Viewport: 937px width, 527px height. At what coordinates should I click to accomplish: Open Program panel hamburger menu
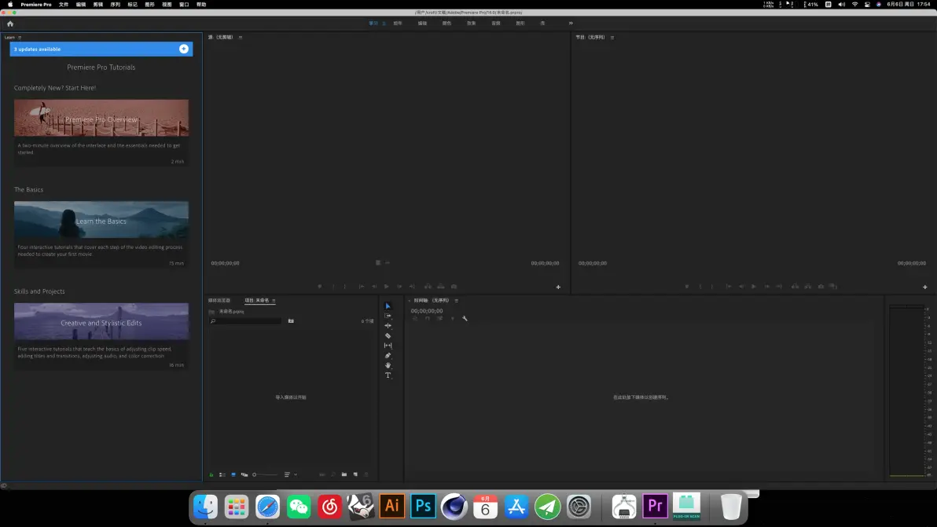pyautogui.click(x=612, y=37)
